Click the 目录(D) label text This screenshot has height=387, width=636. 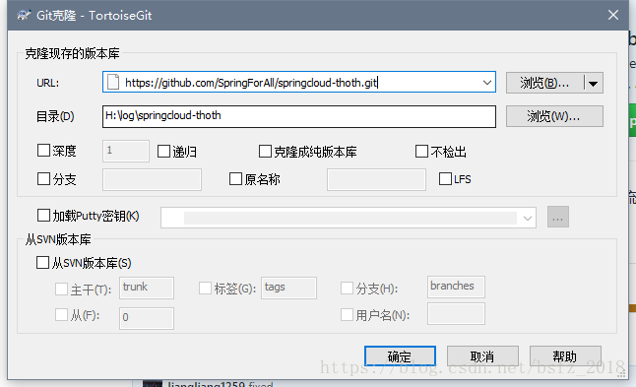pos(55,116)
